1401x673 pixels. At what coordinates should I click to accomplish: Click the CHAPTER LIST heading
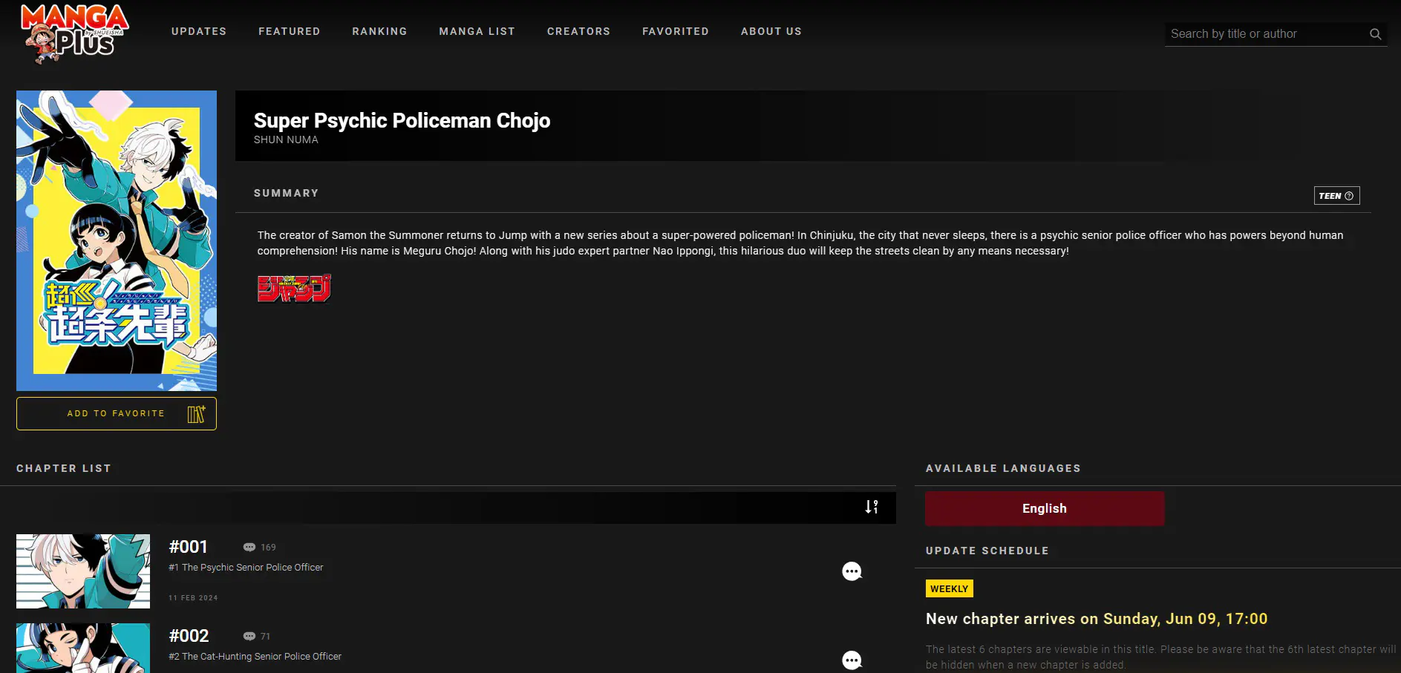[64, 468]
